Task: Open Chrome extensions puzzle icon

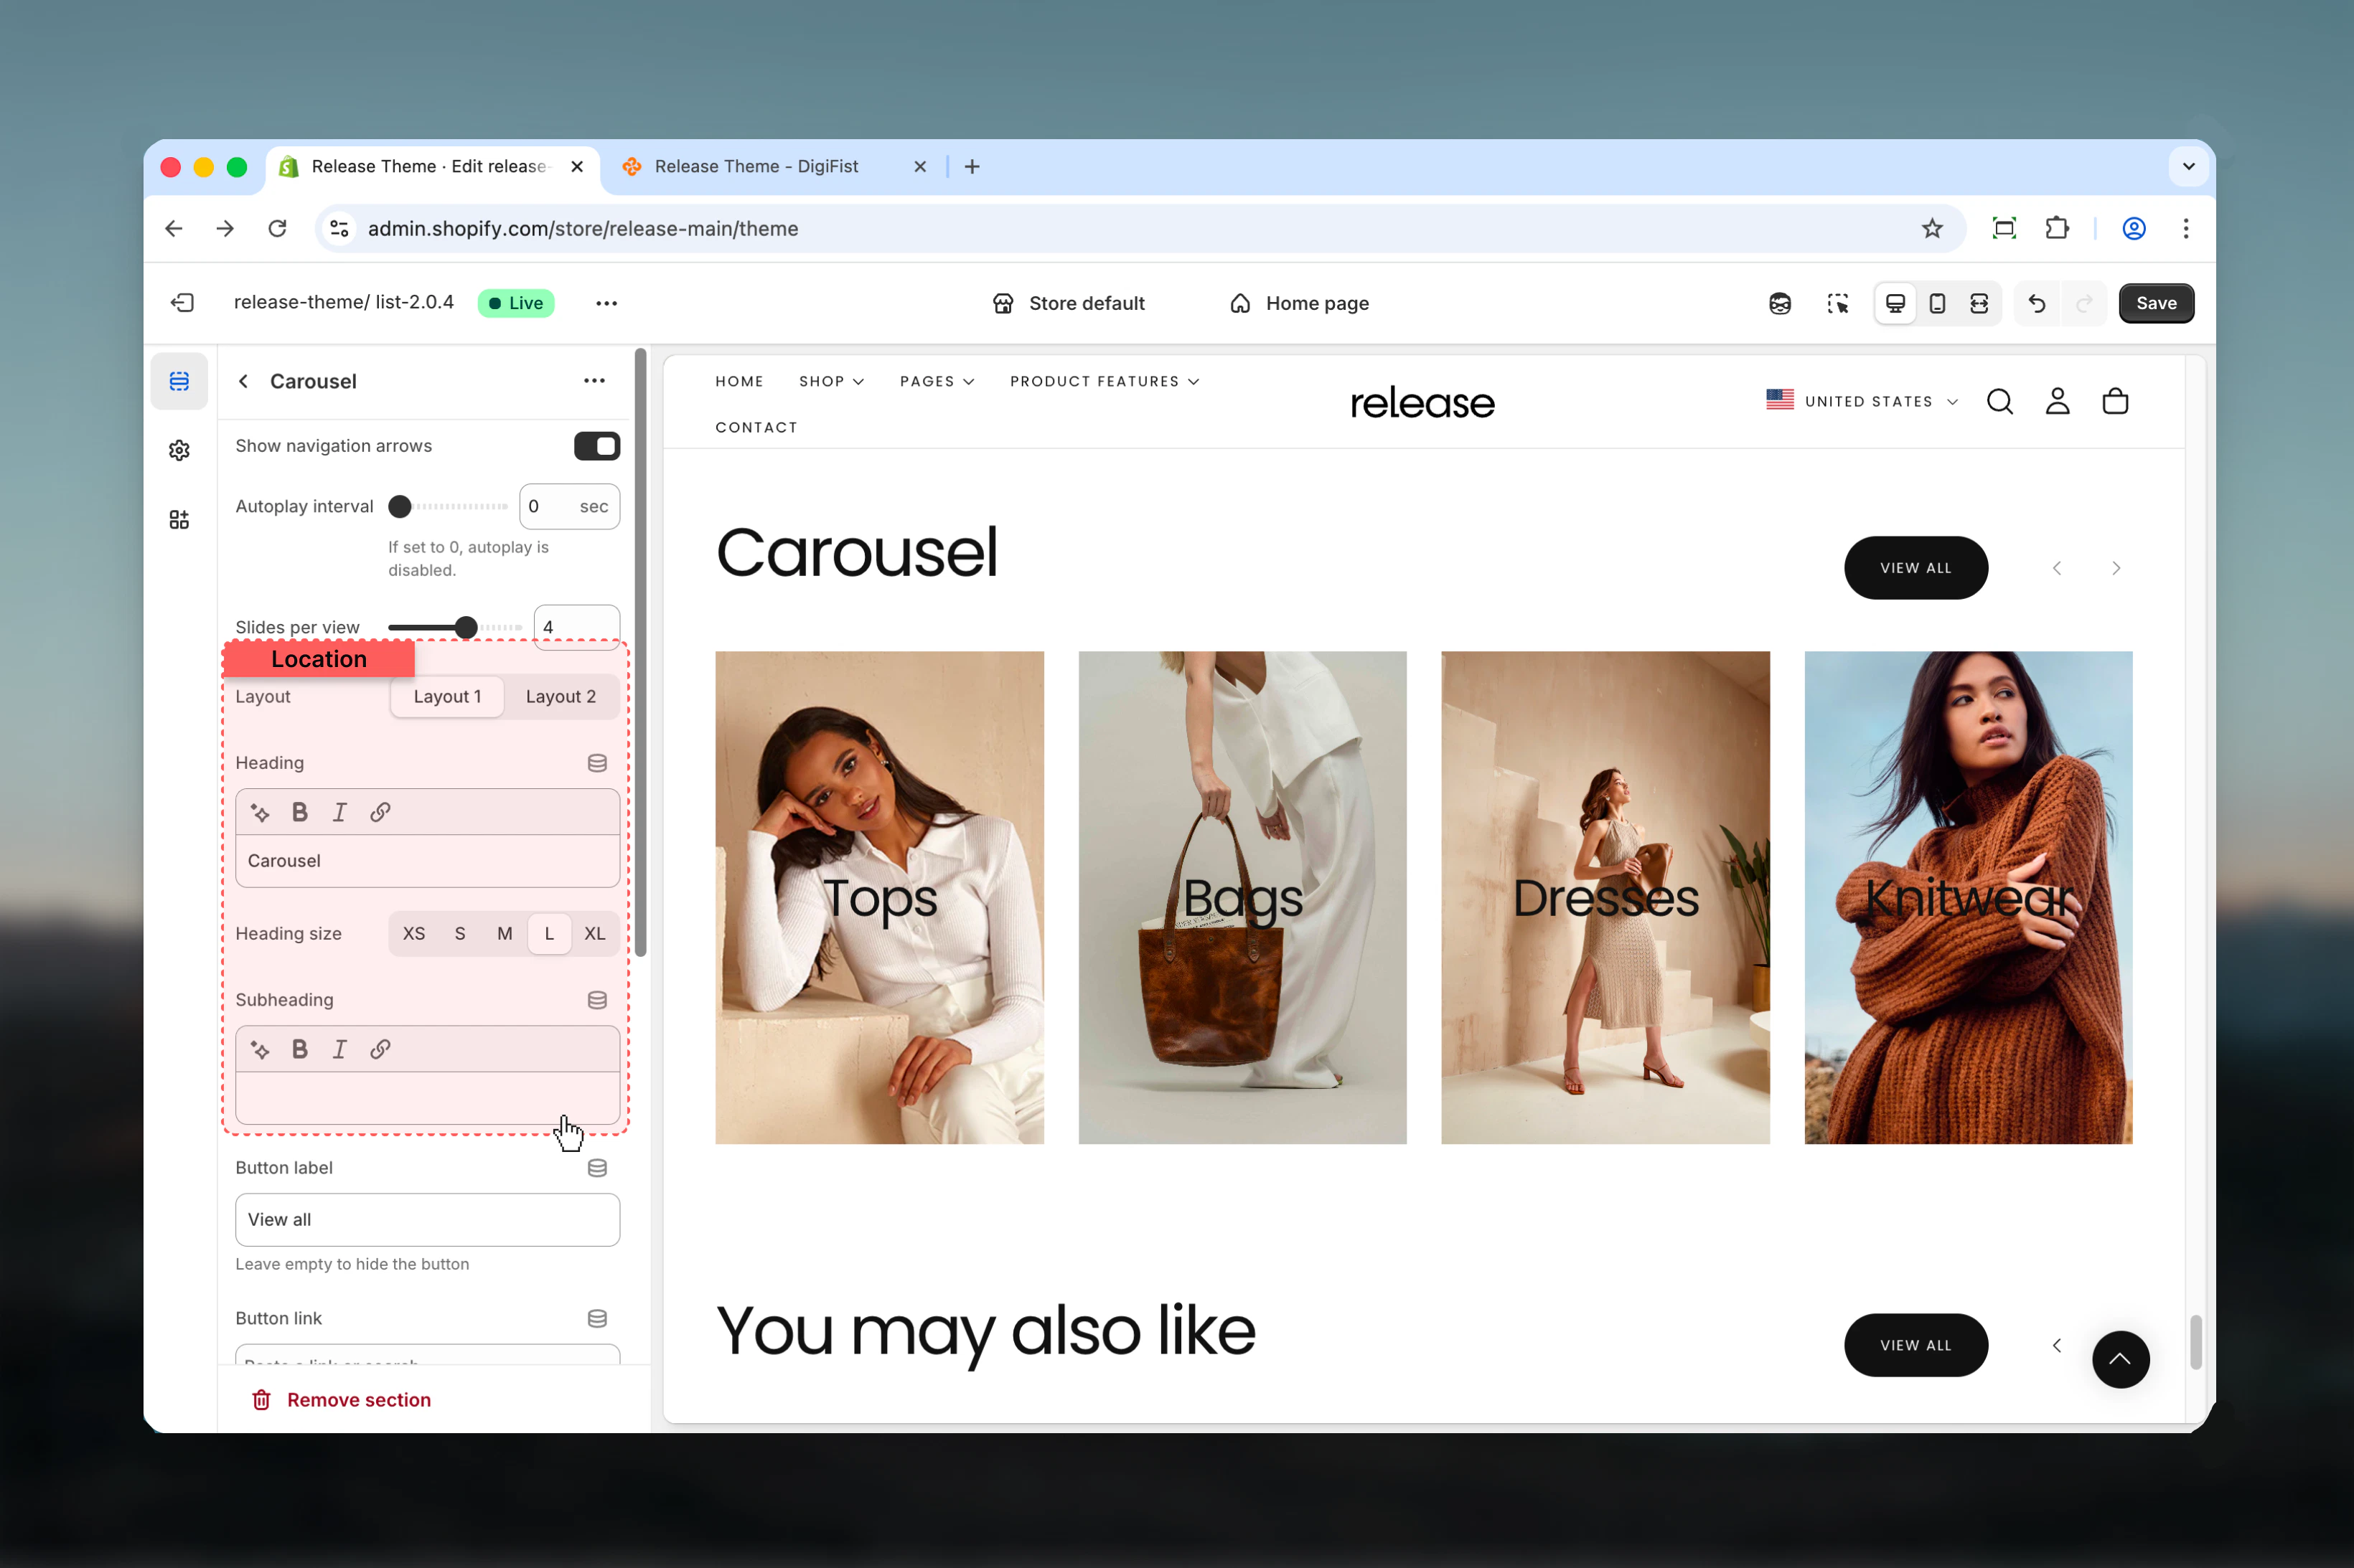Action: [x=2057, y=228]
